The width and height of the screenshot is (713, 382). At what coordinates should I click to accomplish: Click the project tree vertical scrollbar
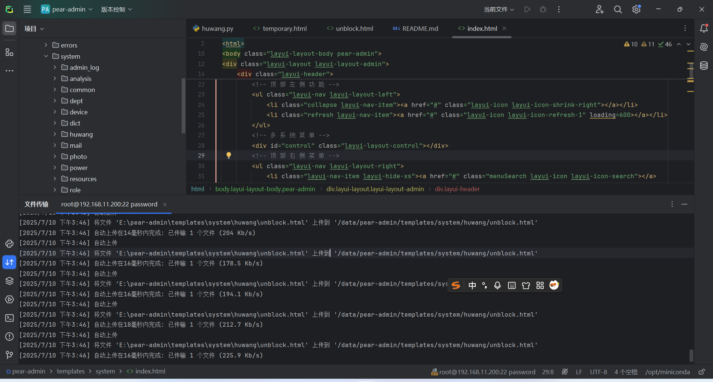pyautogui.click(x=183, y=106)
